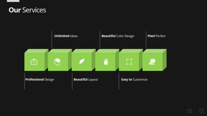The height and width of the screenshot is (116, 207).
Task: Select the brain head icon
Action: [x=57, y=62]
